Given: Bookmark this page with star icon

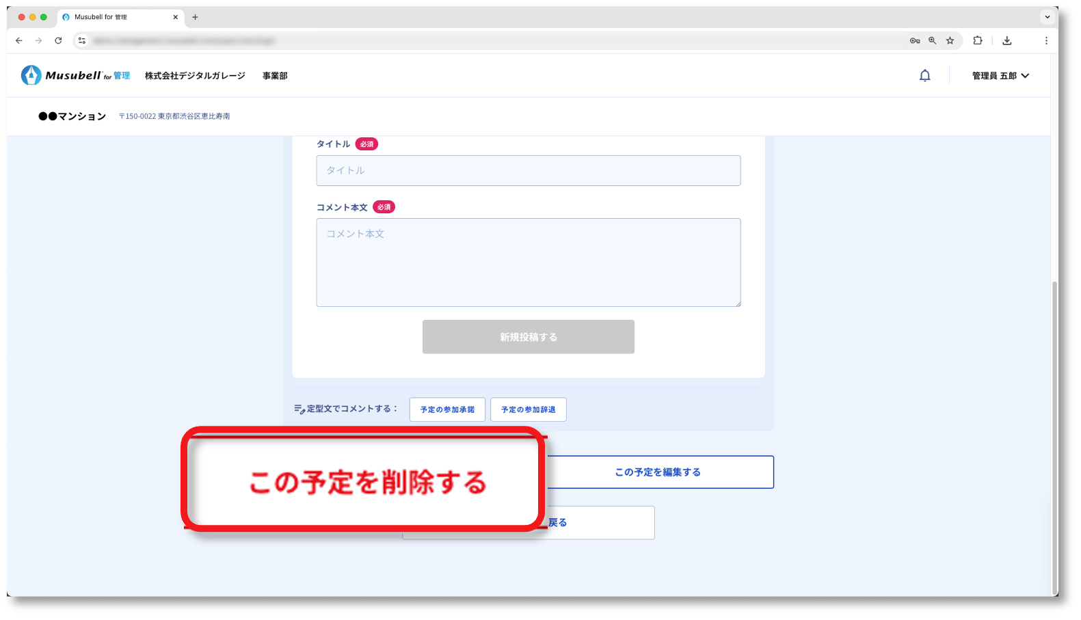Looking at the screenshot, I should pos(950,41).
